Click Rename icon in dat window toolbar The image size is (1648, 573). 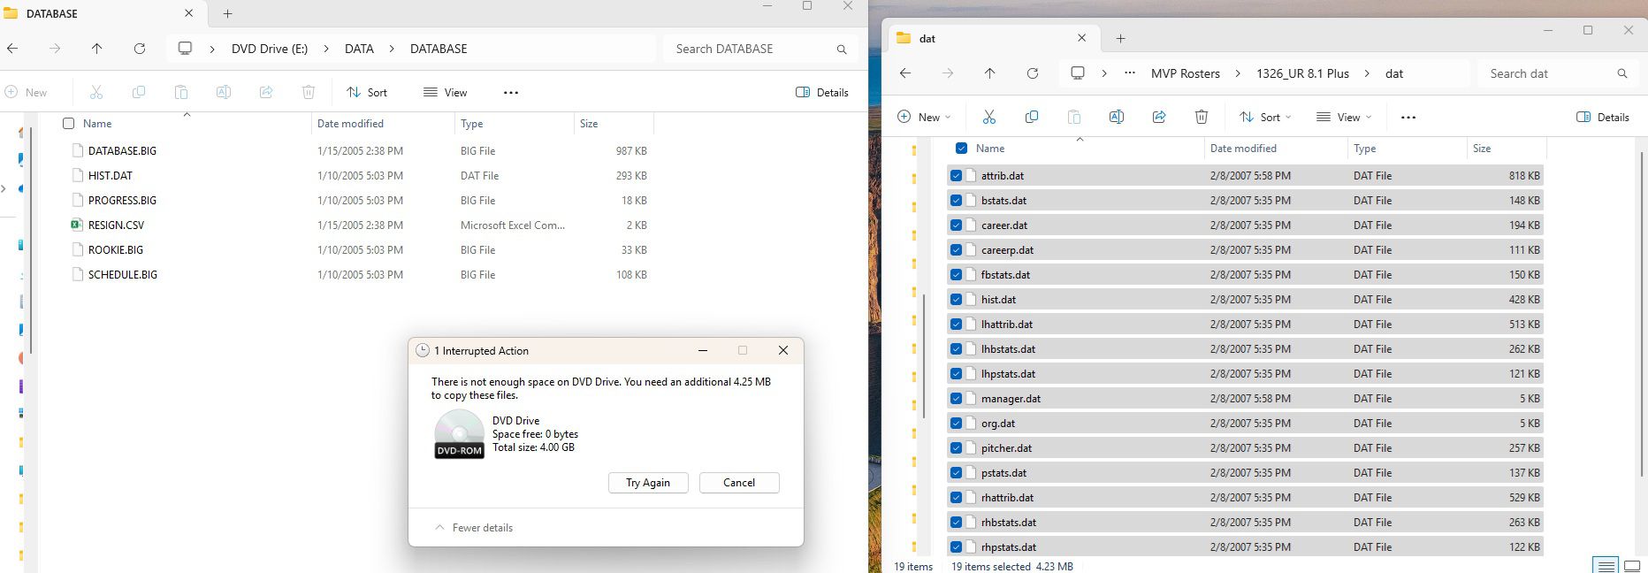point(1117,117)
